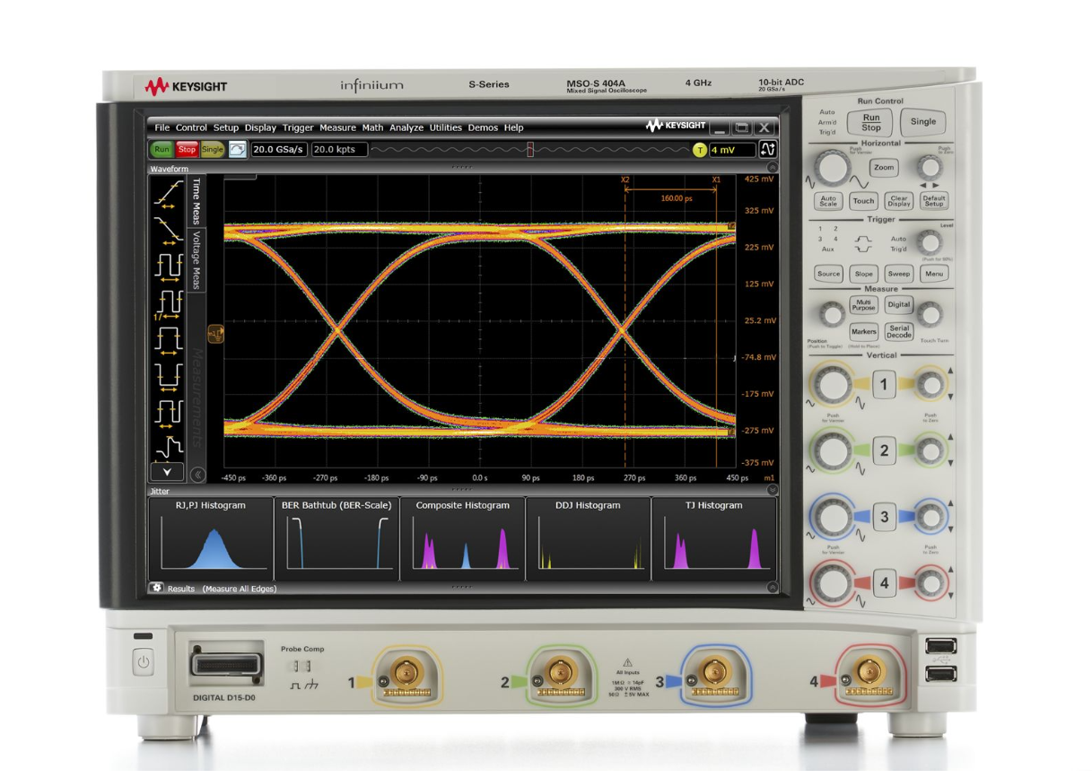Push the Markers hardware button
Screen dimensions: 1092x778
click(864, 331)
